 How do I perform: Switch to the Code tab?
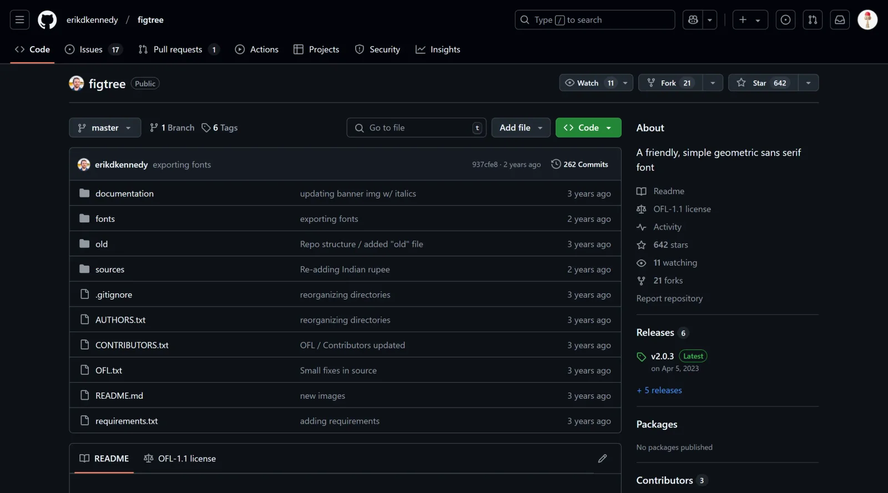tap(32, 49)
